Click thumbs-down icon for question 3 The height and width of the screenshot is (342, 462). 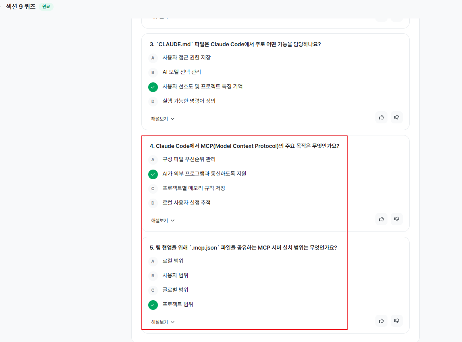(x=396, y=117)
